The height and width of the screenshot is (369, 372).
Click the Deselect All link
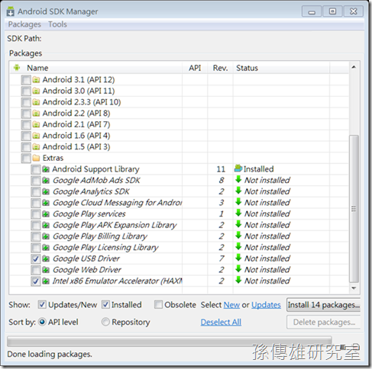coord(221,322)
